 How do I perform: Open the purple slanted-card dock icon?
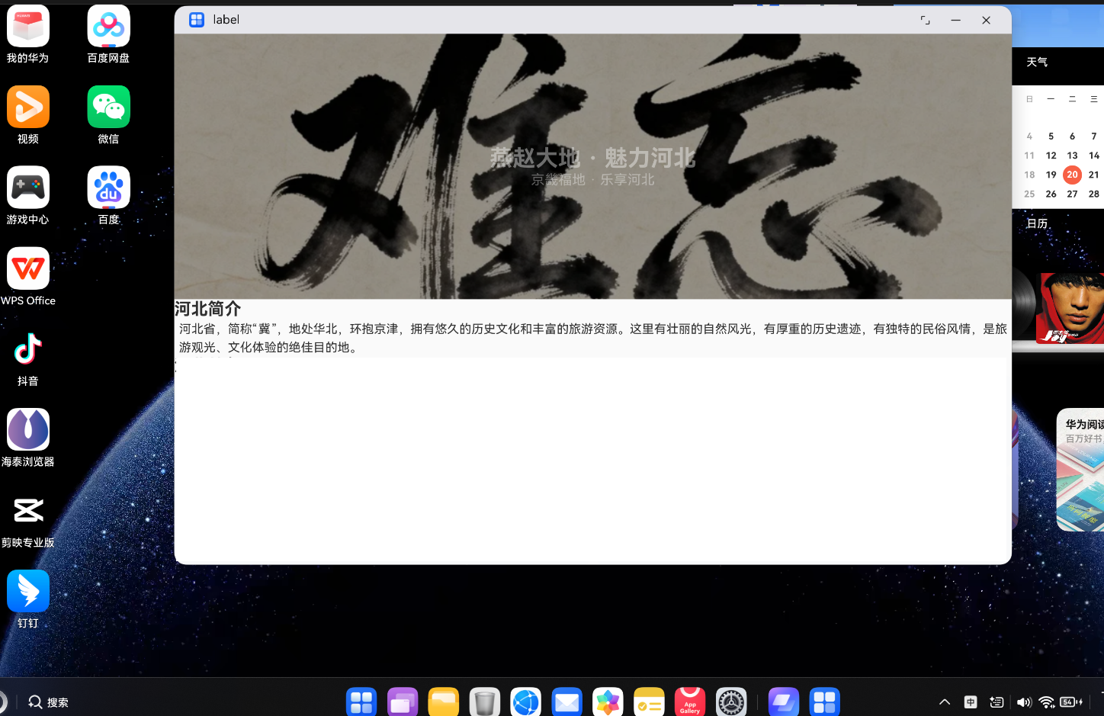(x=784, y=702)
